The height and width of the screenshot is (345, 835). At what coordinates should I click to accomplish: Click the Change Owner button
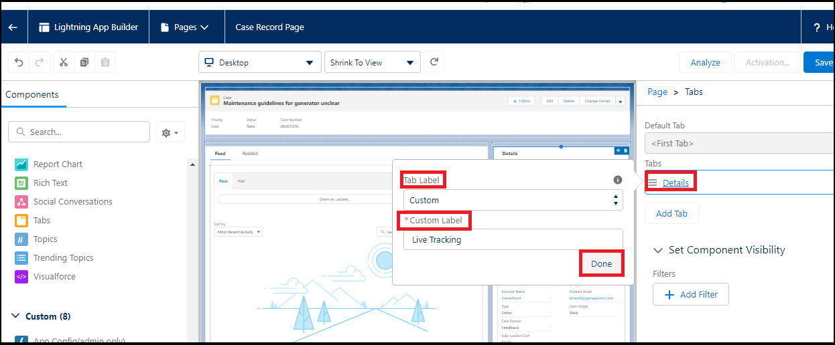(596, 101)
